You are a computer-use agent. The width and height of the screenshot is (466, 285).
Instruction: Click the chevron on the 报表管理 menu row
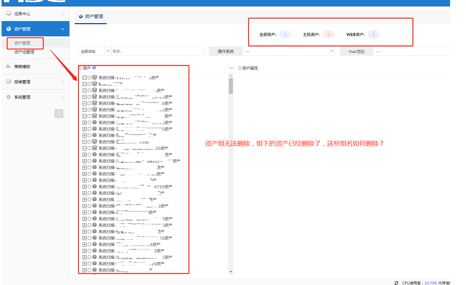point(63,82)
